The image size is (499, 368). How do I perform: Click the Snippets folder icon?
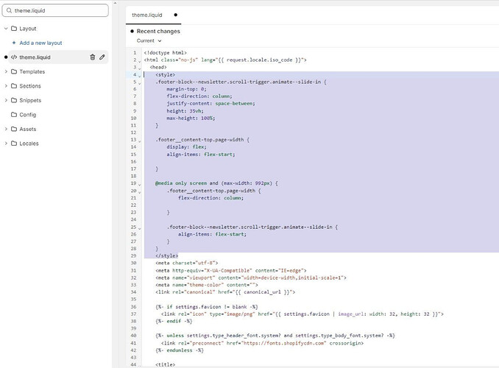point(14,100)
